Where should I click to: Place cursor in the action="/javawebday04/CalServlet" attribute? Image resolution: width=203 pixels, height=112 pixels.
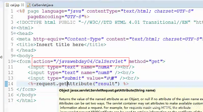(80, 61)
